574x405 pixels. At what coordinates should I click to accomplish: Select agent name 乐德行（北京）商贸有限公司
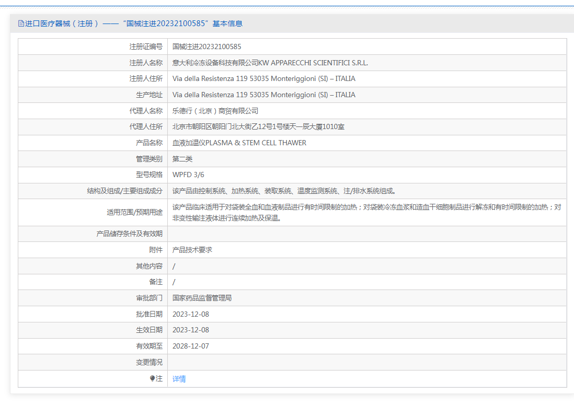click(x=215, y=111)
